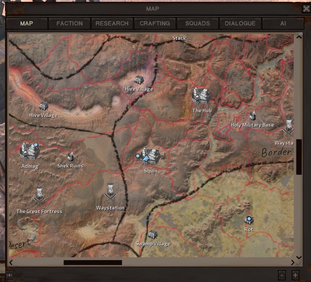Switch to the RESEARCH tab
Viewport: 311px width, 282px height.
pos(112,23)
